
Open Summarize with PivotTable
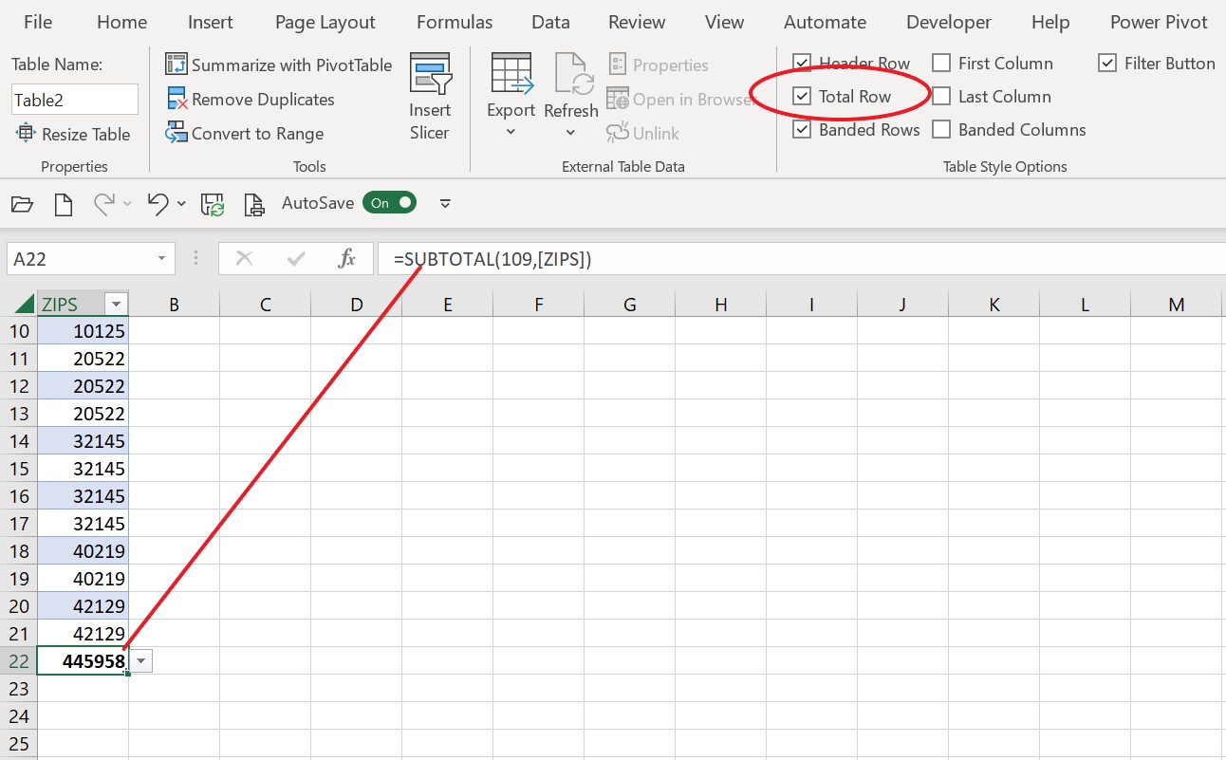[x=278, y=65]
